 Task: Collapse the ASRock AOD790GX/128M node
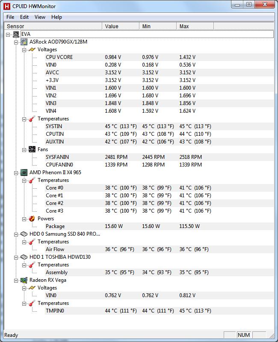16,42
